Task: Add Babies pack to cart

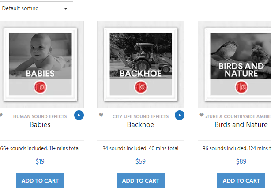Action: click(40, 180)
